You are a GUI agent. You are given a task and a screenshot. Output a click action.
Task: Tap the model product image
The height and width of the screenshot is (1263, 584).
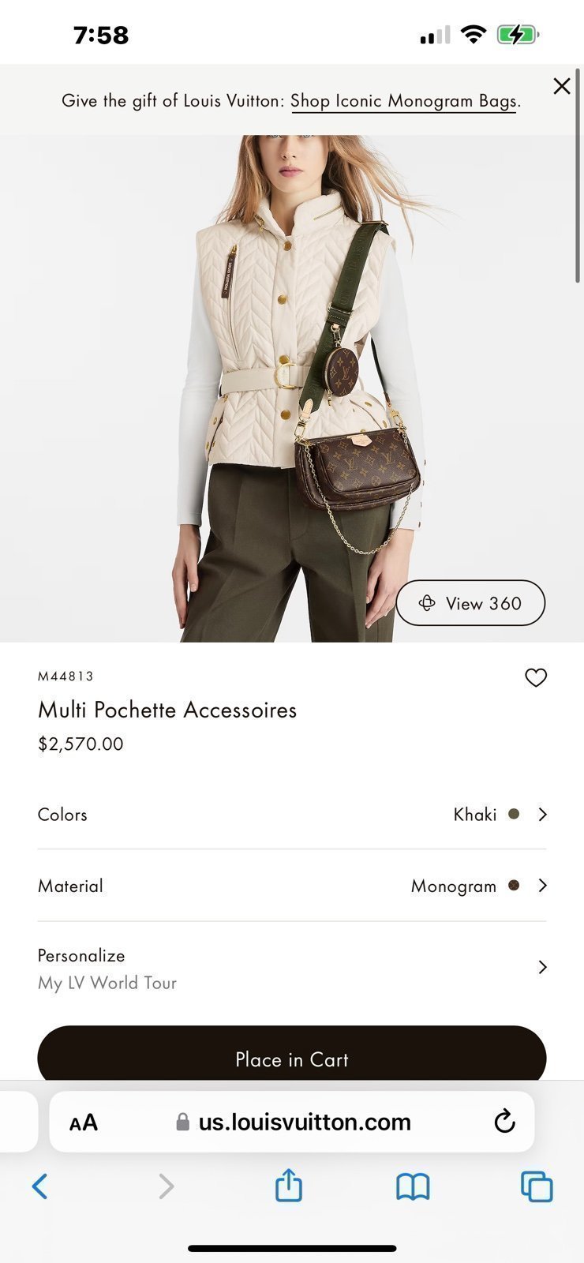(x=292, y=388)
